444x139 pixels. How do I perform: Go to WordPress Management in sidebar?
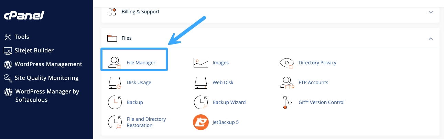[48, 64]
